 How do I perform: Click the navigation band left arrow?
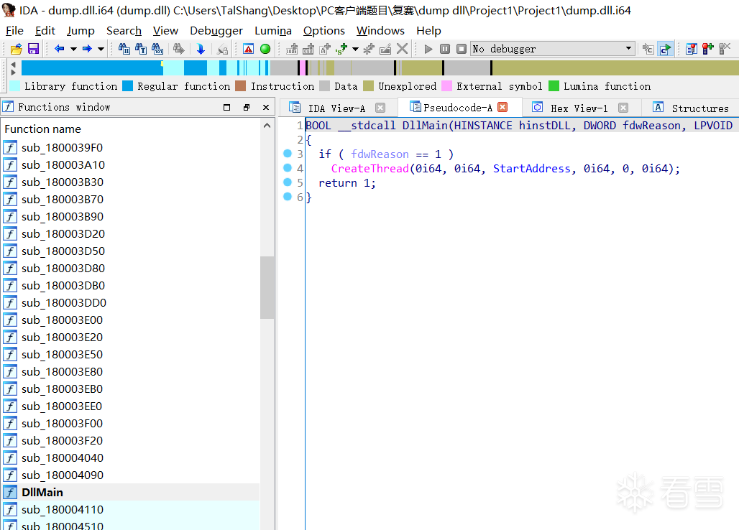[13, 65]
